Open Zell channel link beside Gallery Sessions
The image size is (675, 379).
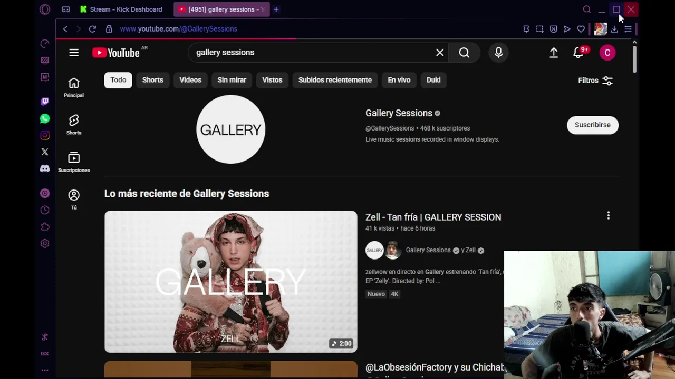pos(470,251)
